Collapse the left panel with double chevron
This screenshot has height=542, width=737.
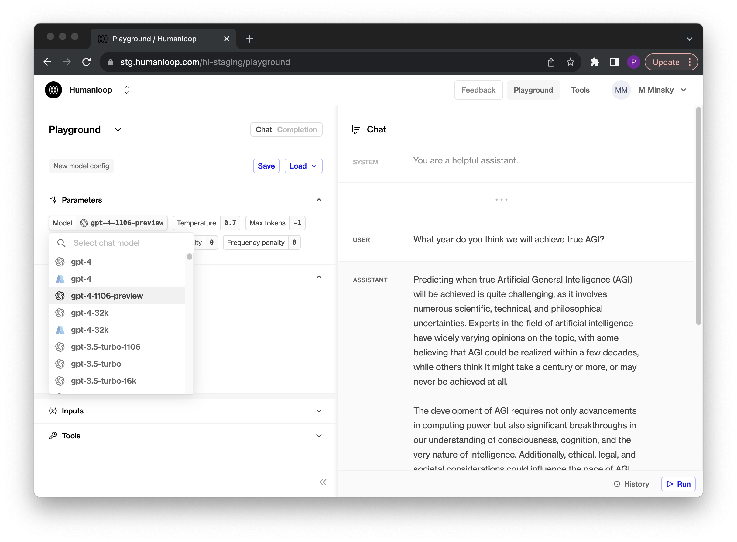tap(323, 482)
